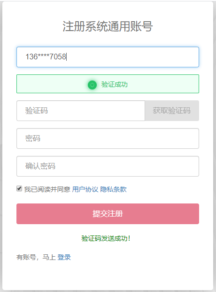Click the 我已阅读并同意 label text

coord(47,189)
